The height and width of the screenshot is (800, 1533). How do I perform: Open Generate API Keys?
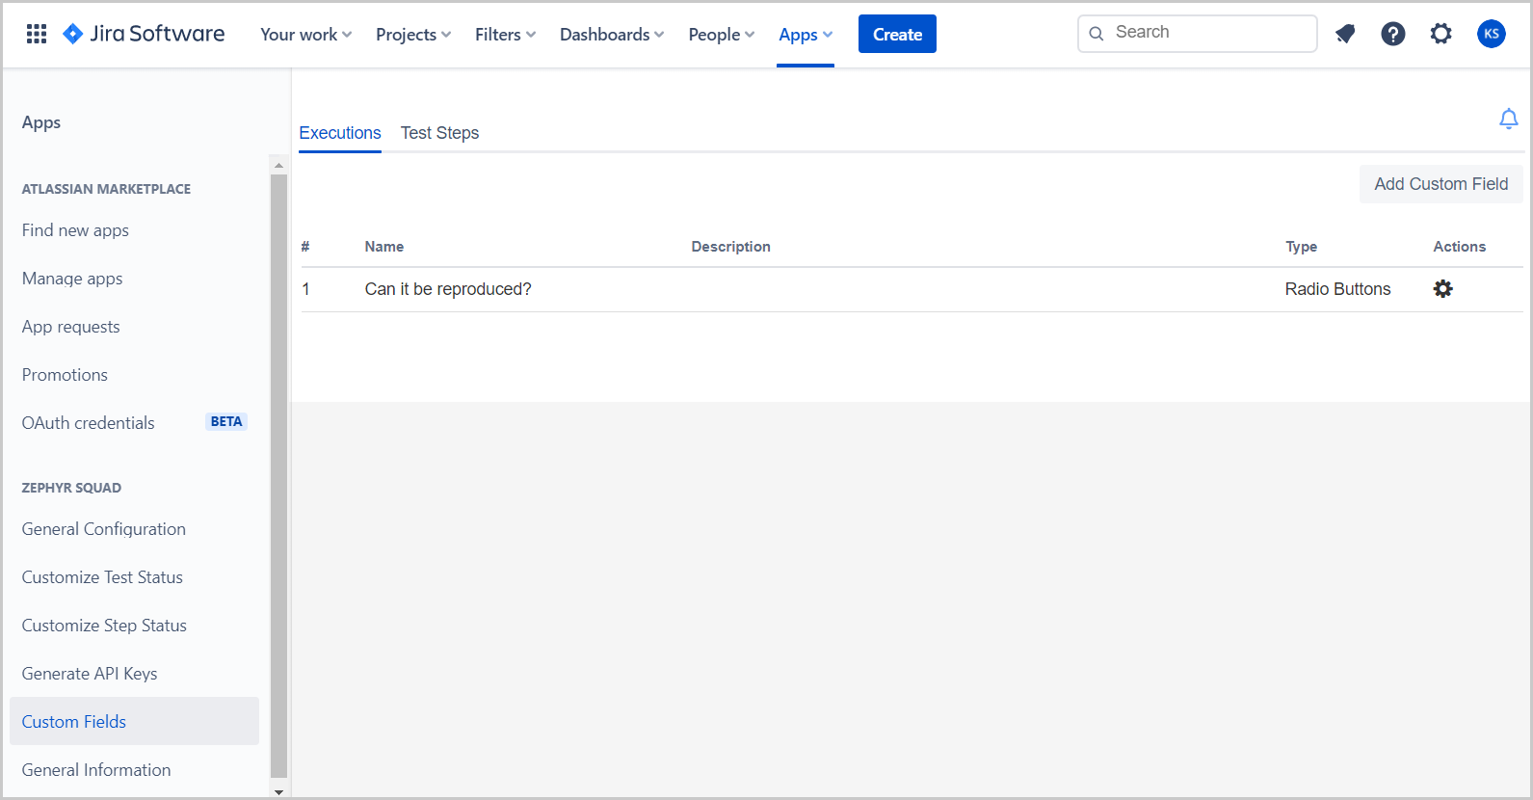pyautogui.click(x=90, y=674)
